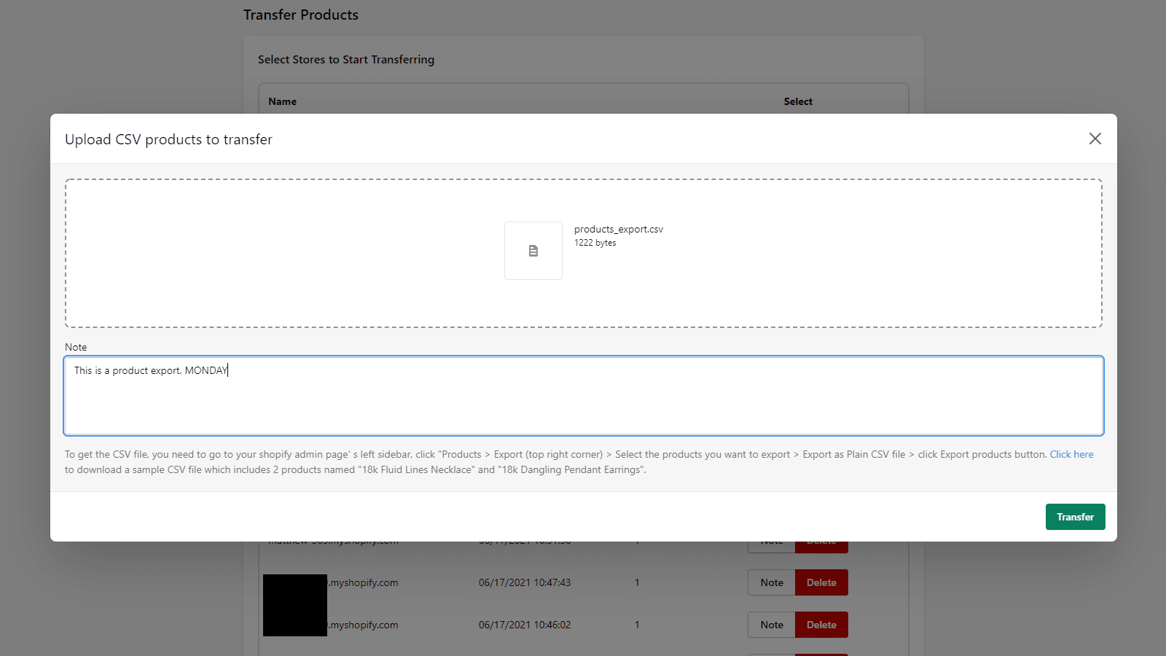Click the 'Select Stores to Start Transferring' heading

346,60
